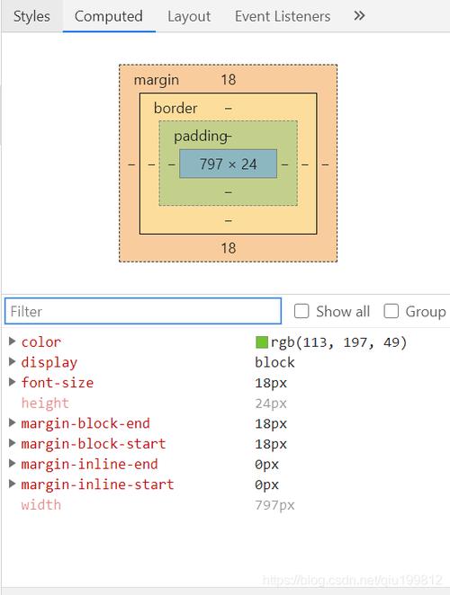This screenshot has width=450, height=595.
Task: Open the Layout tab
Action: (x=189, y=16)
